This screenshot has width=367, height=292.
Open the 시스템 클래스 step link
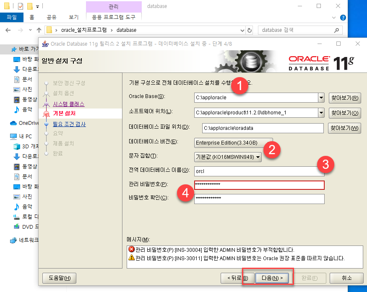pyautogui.click(x=69, y=104)
